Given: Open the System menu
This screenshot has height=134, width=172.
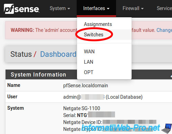Looking at the screenshot, I should coord(60,8).
